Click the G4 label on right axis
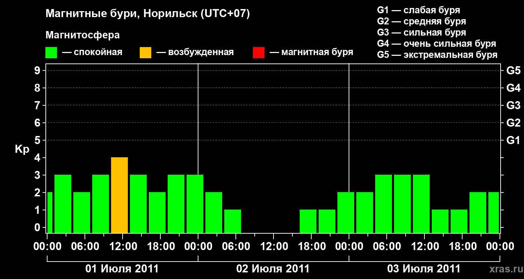The width and height of the screenshot is (524, 279). [x=514, y=88]
